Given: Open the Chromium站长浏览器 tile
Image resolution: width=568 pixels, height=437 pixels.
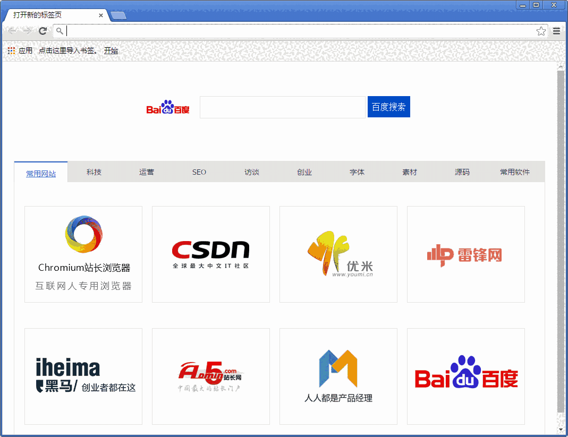Looking at the screenshot, I should (x=83, y=254).
